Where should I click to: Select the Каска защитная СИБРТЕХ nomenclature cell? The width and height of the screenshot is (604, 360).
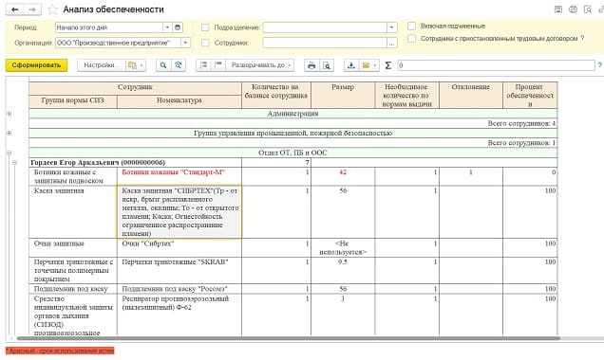point(179,212)
